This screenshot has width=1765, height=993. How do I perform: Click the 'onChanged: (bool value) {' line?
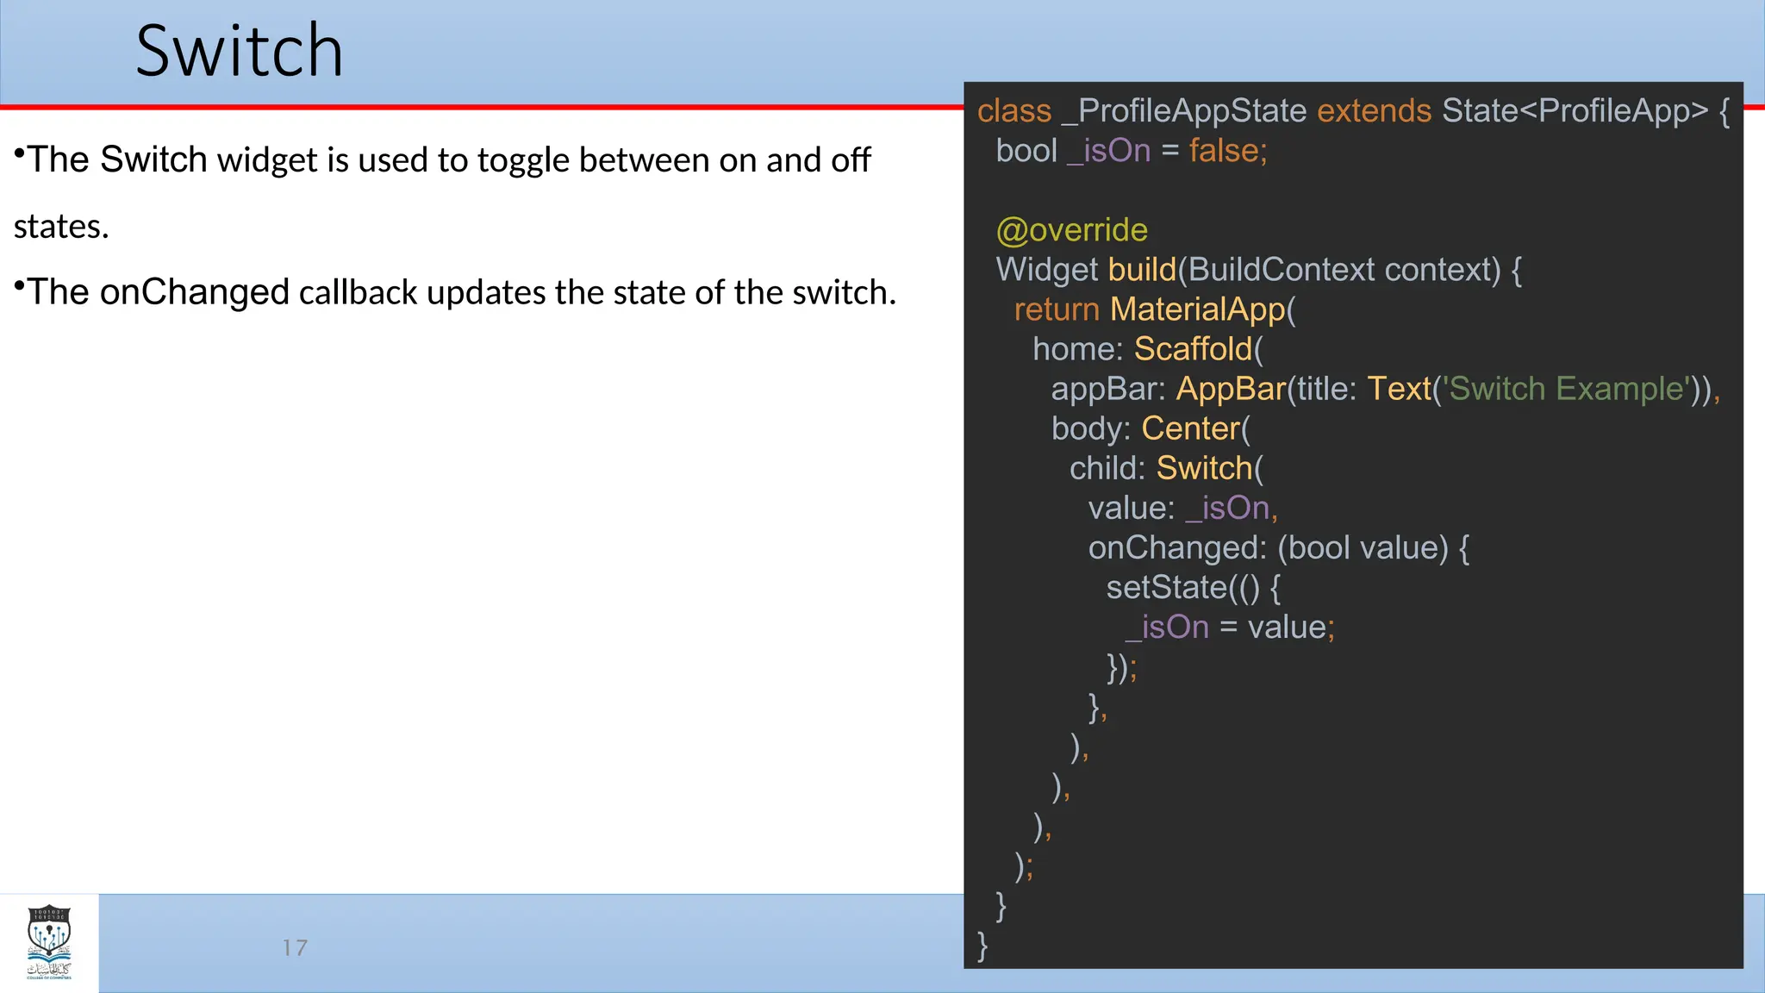point(1279,547)
